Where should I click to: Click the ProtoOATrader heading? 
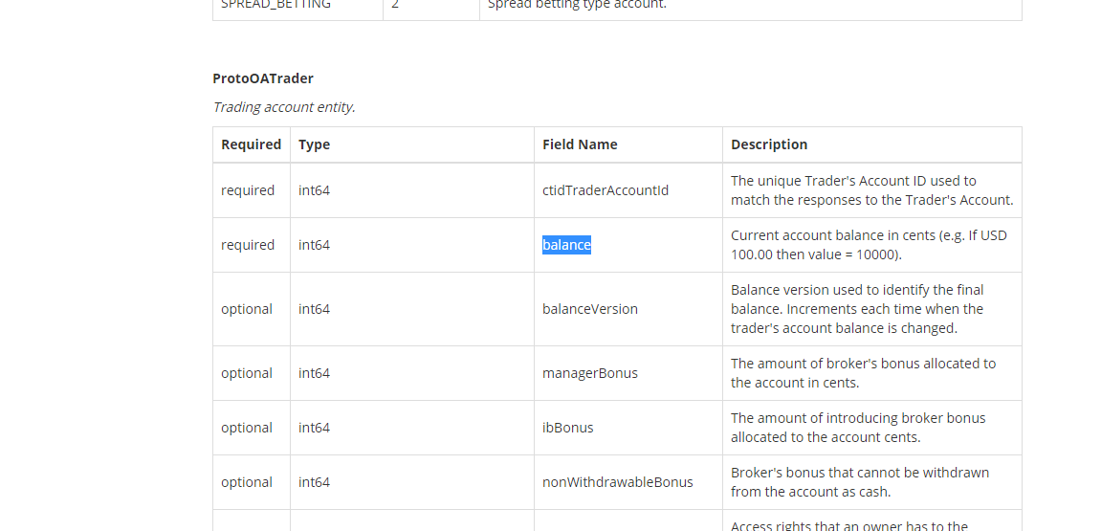click(x=263, y=78)
